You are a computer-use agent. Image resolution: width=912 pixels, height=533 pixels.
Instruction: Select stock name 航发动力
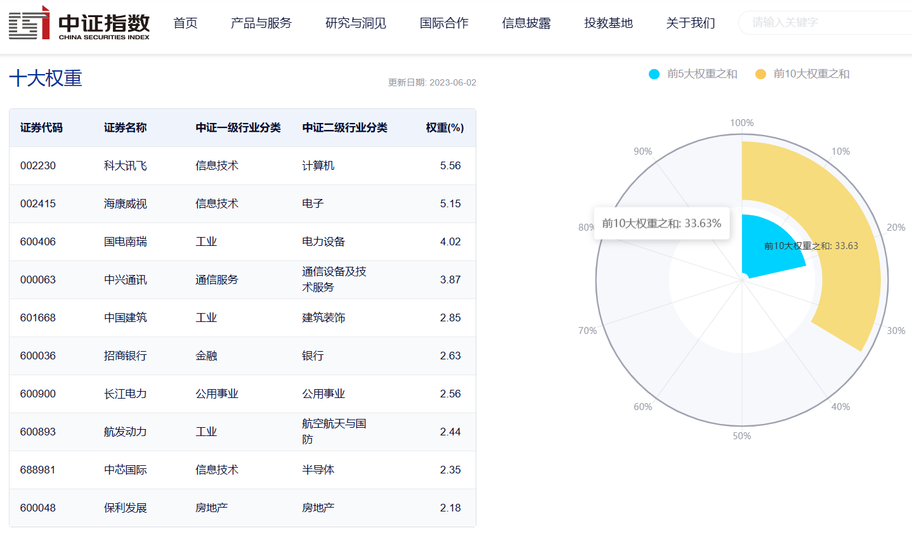pyautogui.click(x=126, y=432)
